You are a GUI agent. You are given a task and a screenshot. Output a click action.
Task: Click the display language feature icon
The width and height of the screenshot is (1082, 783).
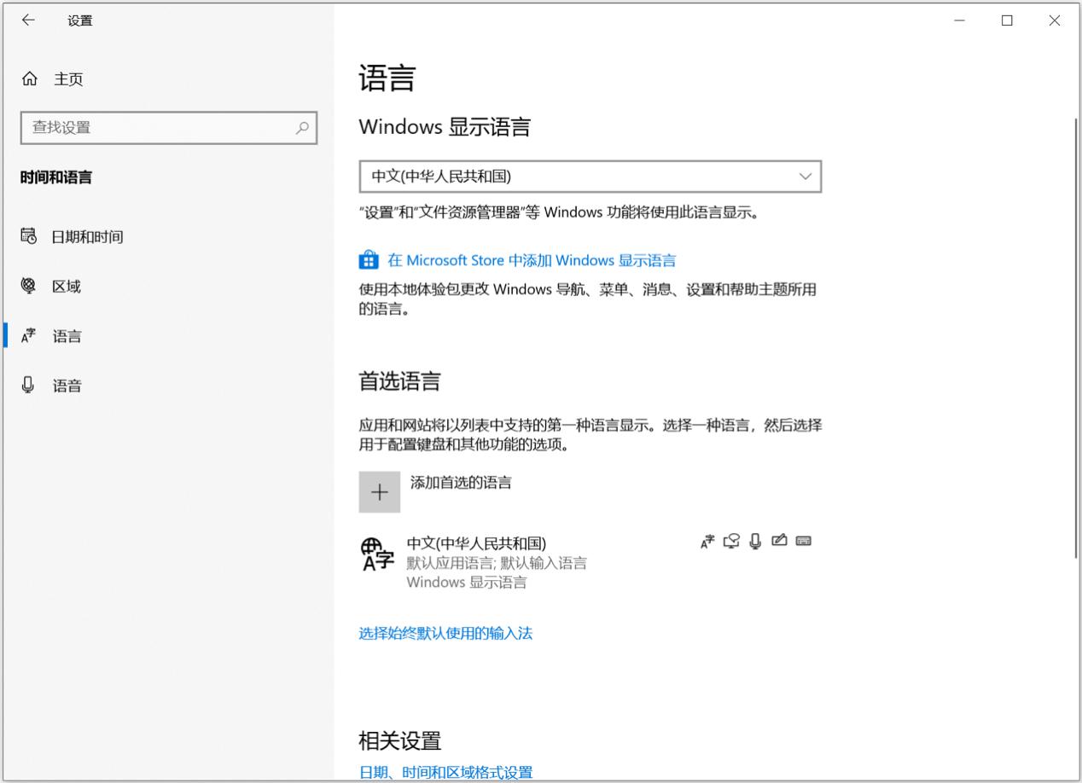[x=707, y=541]
